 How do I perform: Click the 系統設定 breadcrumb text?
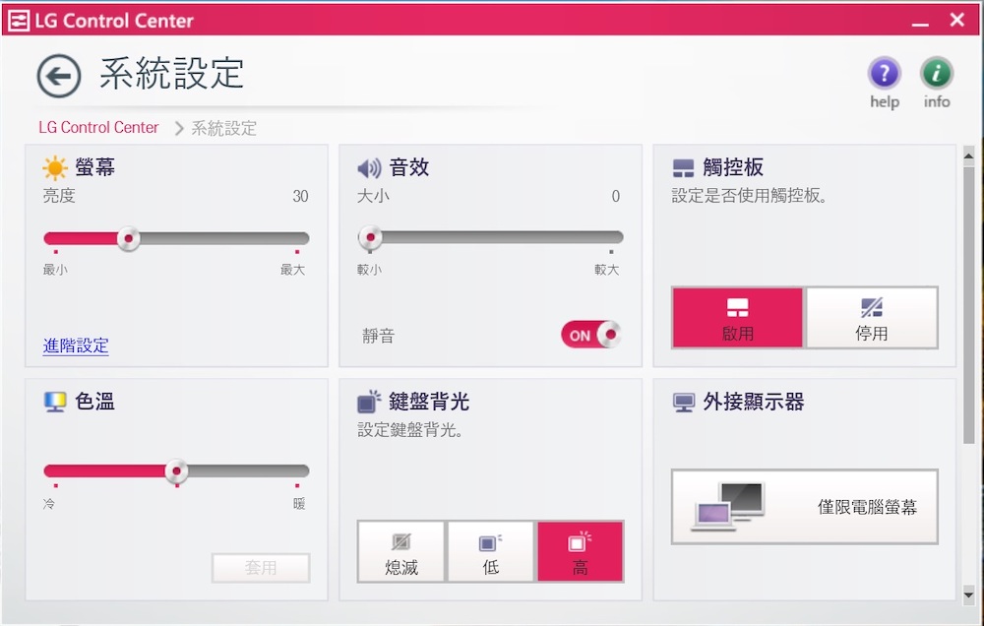point(224,128)
